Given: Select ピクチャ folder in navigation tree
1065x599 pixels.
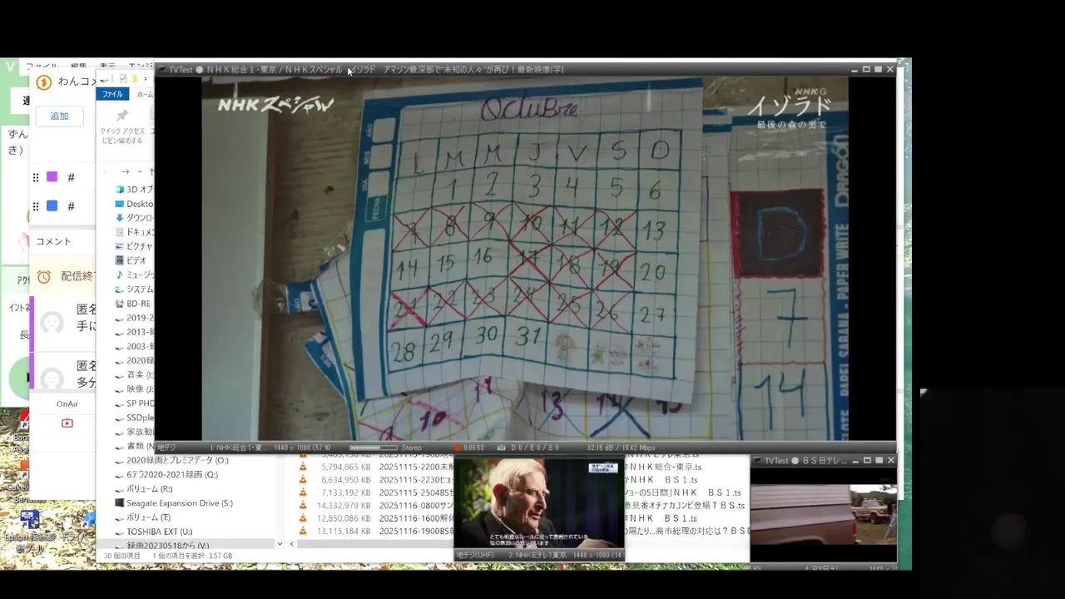Looking at the screenshot, I should click(x=133, y=246).
